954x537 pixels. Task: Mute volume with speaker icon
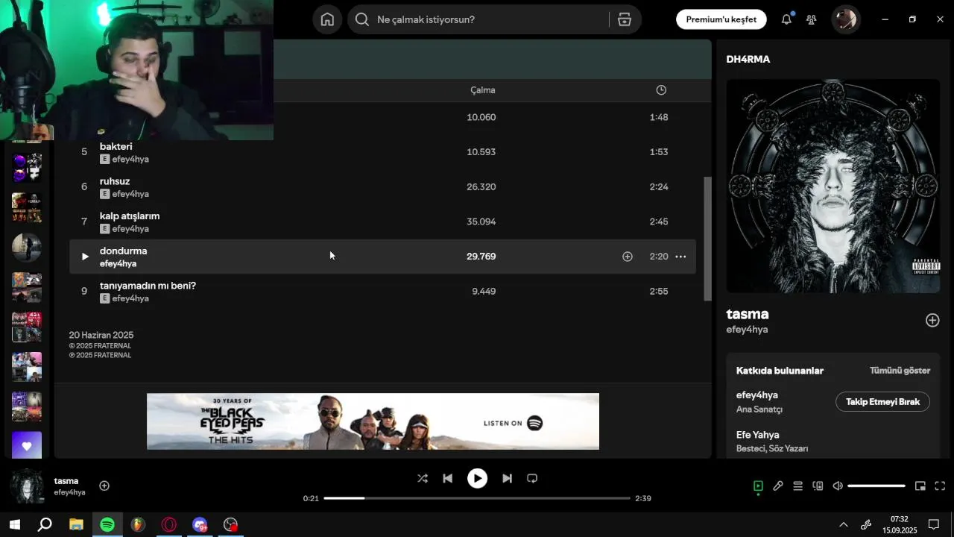(x=838, y=486)
